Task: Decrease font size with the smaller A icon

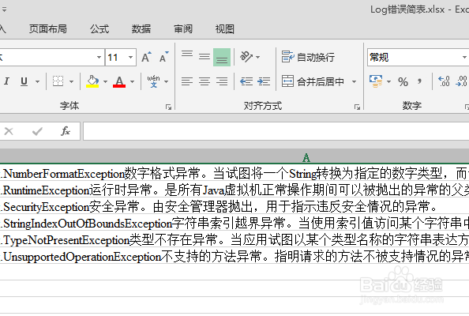Action: pyautogui.click(x=163, y=57)
